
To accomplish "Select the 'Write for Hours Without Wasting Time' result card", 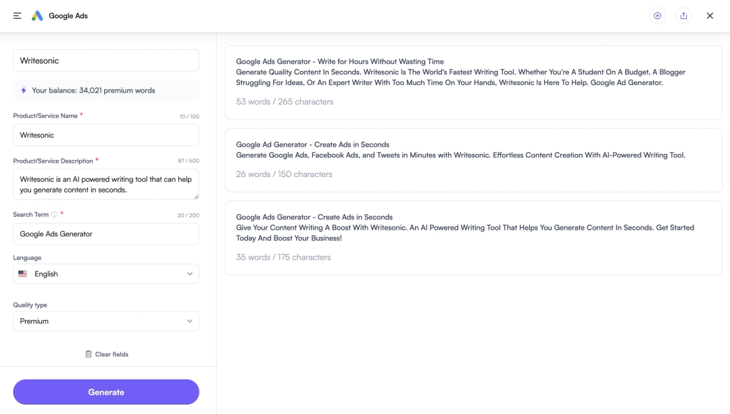I will (x=473, y=82).
